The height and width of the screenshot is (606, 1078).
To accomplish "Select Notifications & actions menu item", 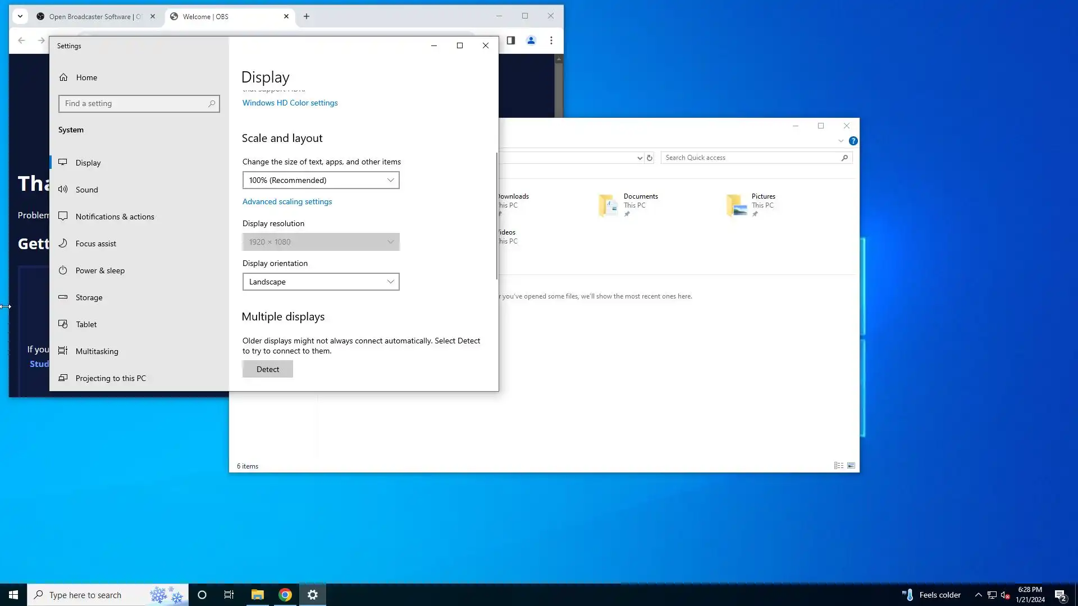I will pos(115,217).
